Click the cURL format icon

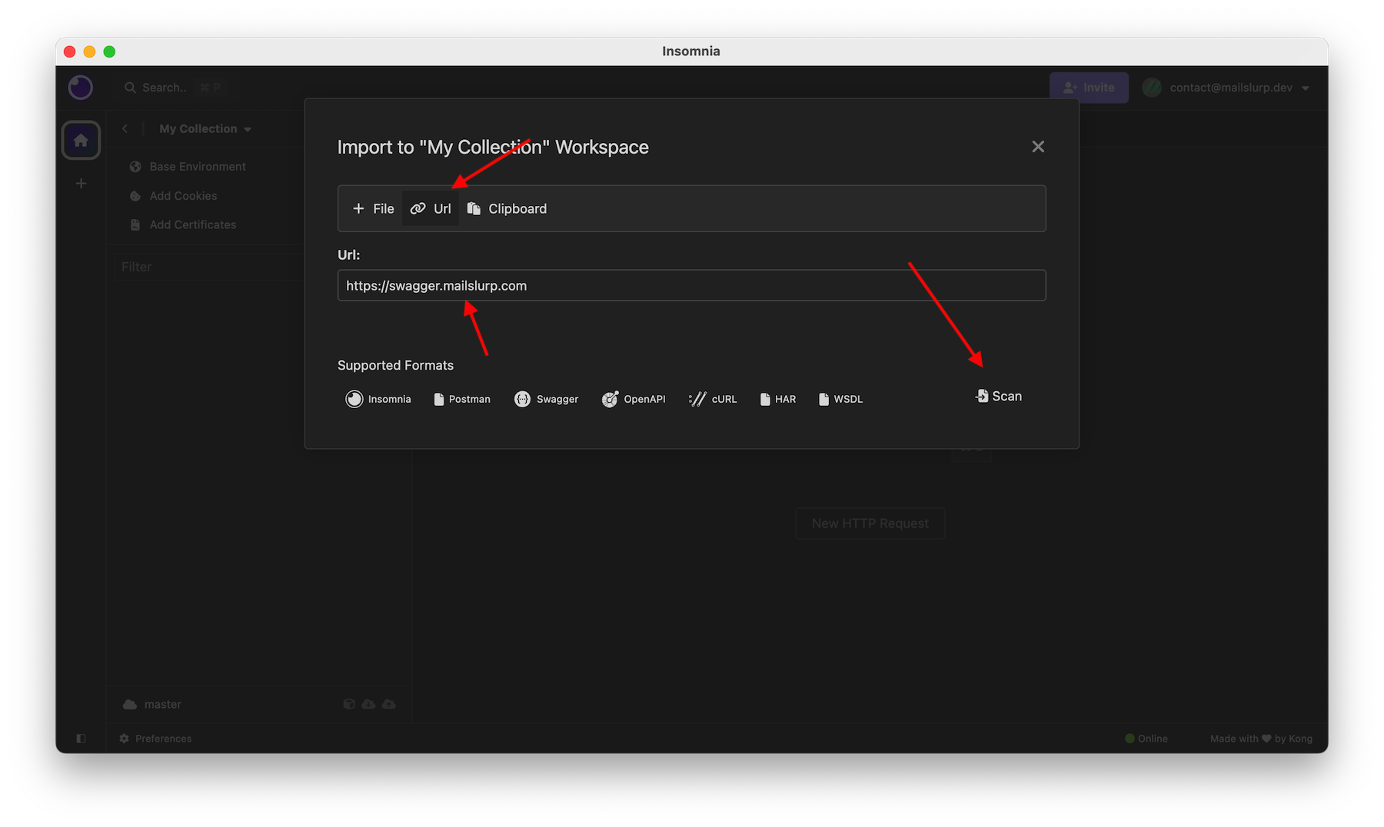point(697,399)
